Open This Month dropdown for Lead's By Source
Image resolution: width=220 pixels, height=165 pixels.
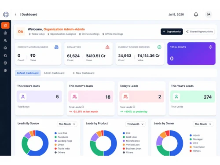point(67,124)
